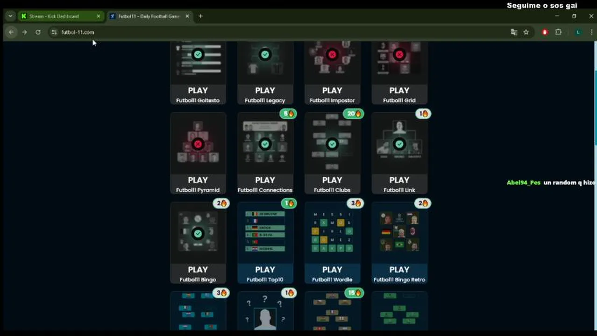Open the browser profile avatar

pos(578,32)
